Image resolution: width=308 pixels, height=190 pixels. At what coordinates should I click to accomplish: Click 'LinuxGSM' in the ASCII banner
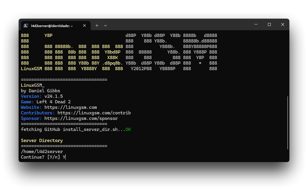[x=31, y=69]
